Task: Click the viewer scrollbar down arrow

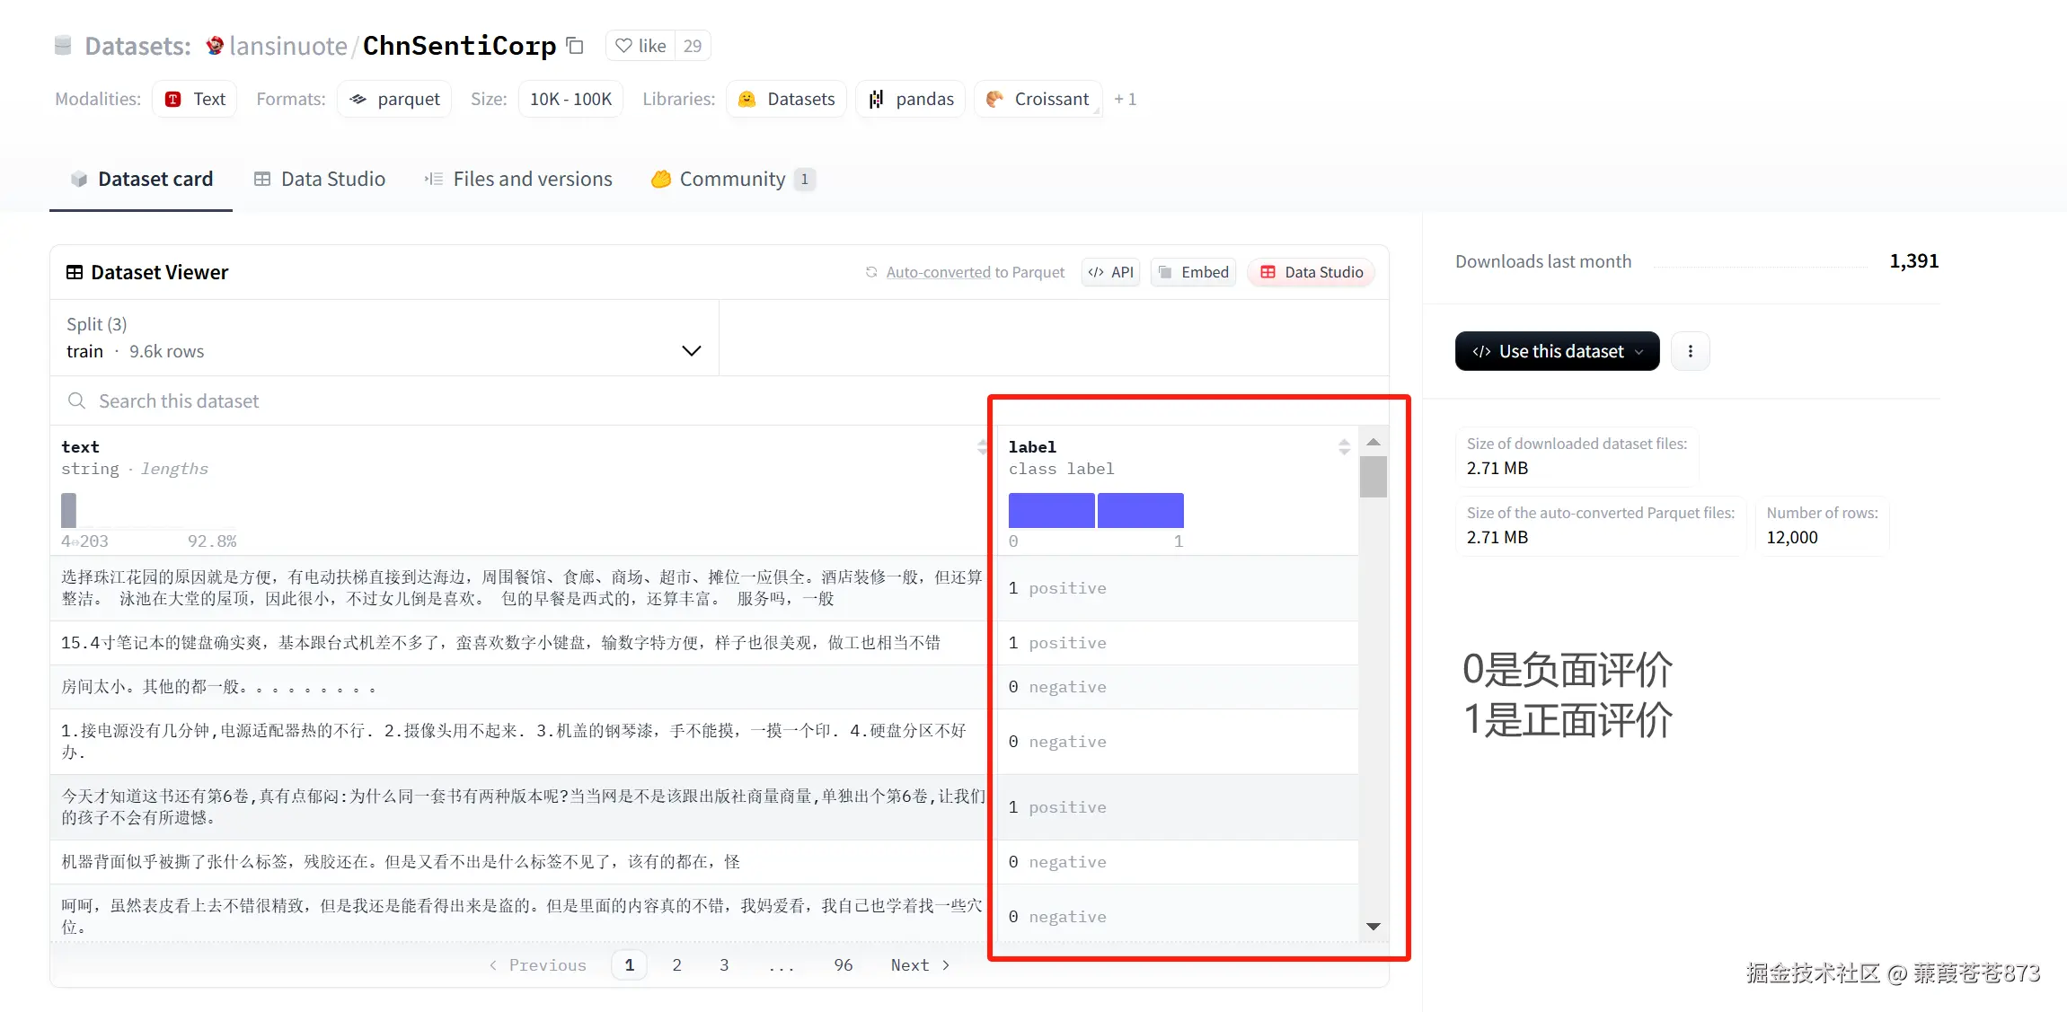Action: pos(1374,927)
